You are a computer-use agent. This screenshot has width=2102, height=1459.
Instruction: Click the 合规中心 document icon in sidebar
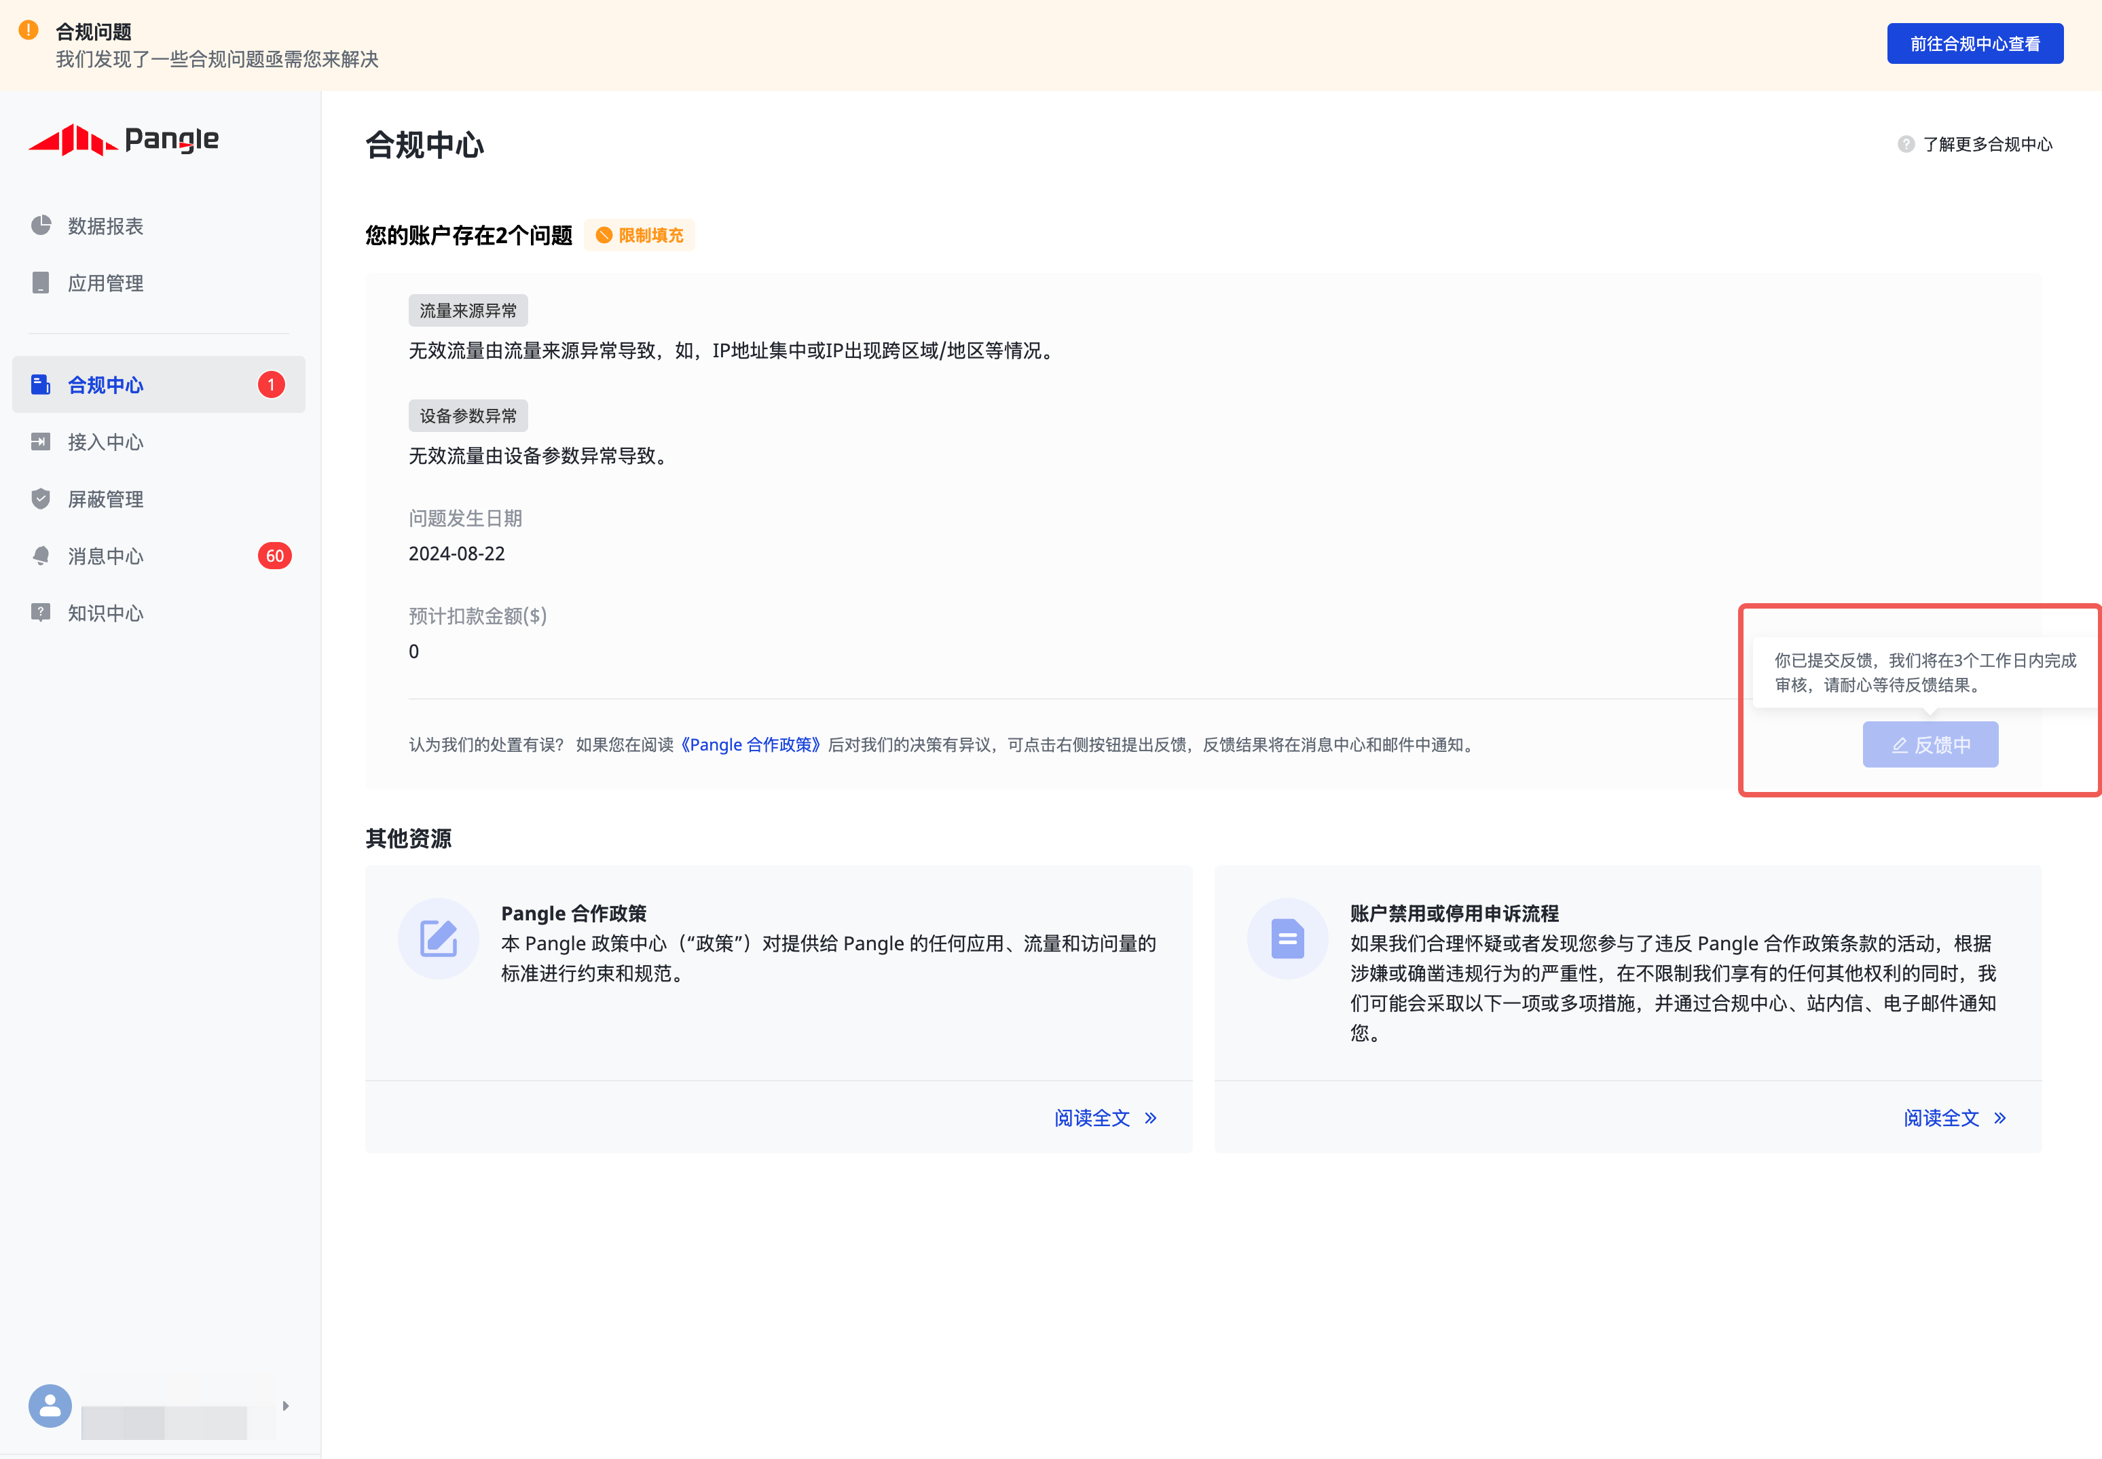pos(40,384)
